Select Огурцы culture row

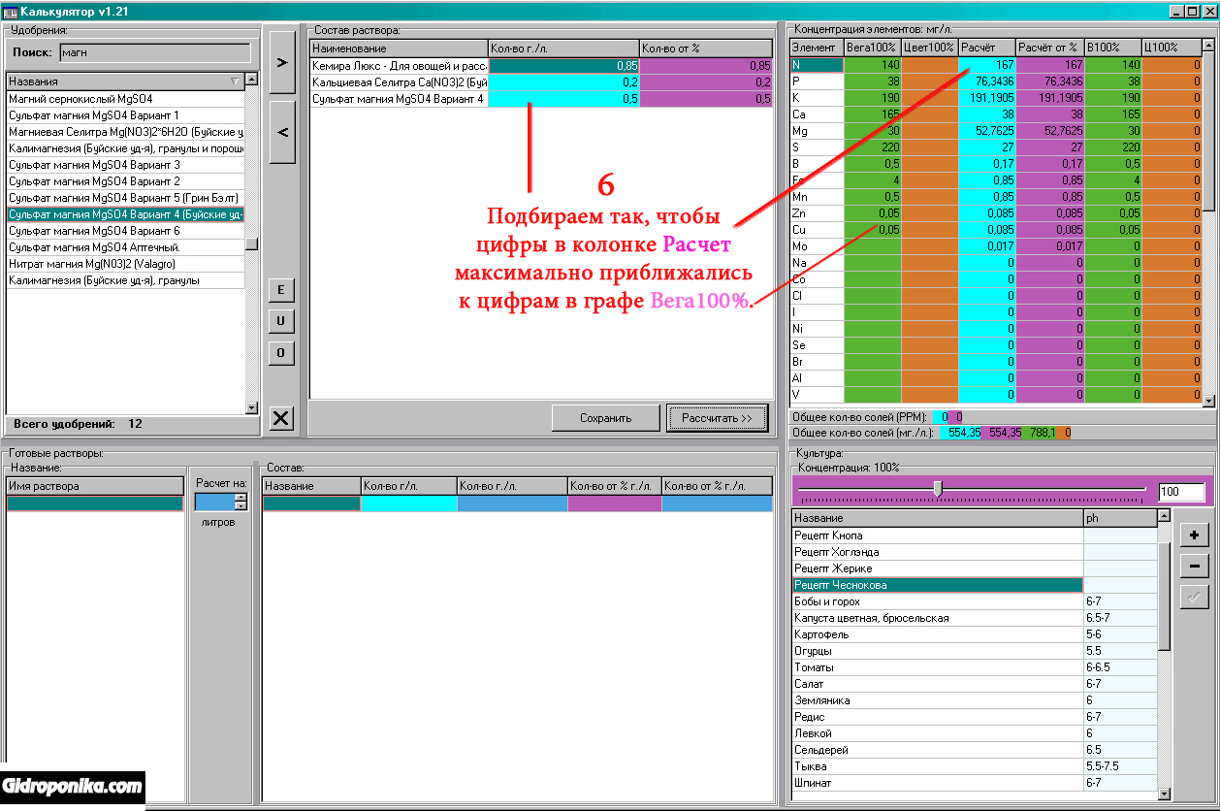click(937, 651)
